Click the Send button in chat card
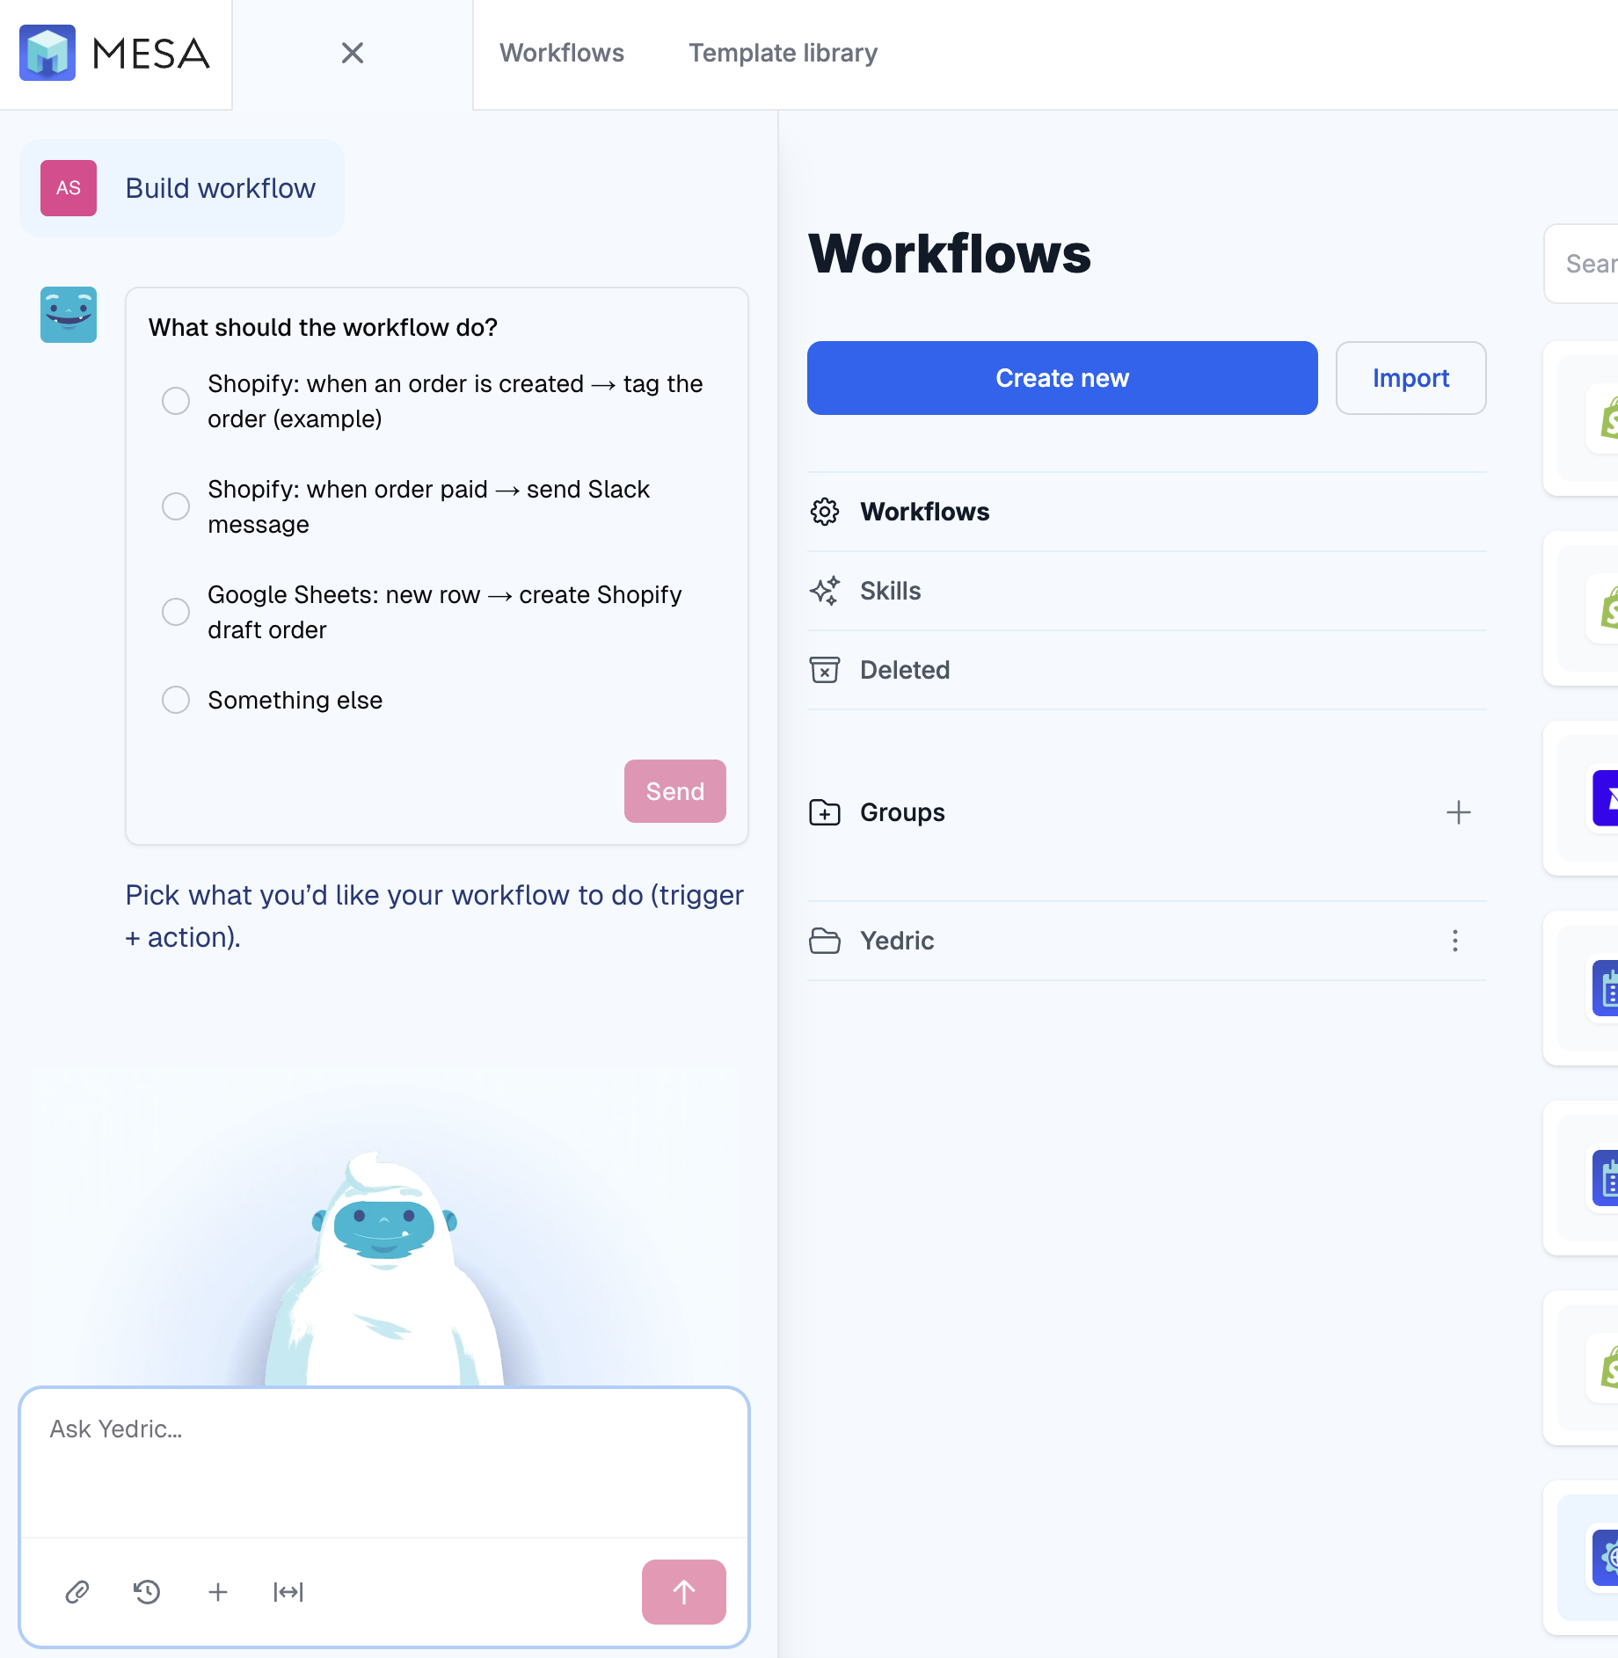This screenshot has width=1618, height=1658. (675, 791)
